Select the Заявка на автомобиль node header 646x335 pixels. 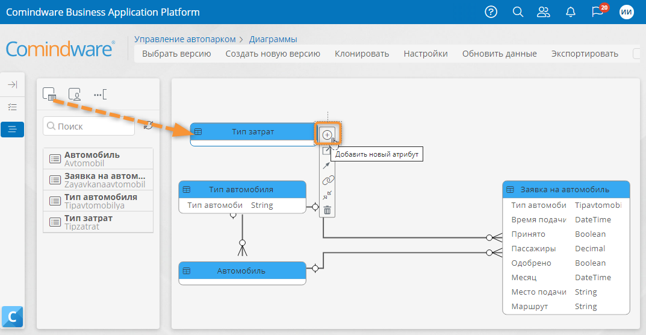pos(566,190)
